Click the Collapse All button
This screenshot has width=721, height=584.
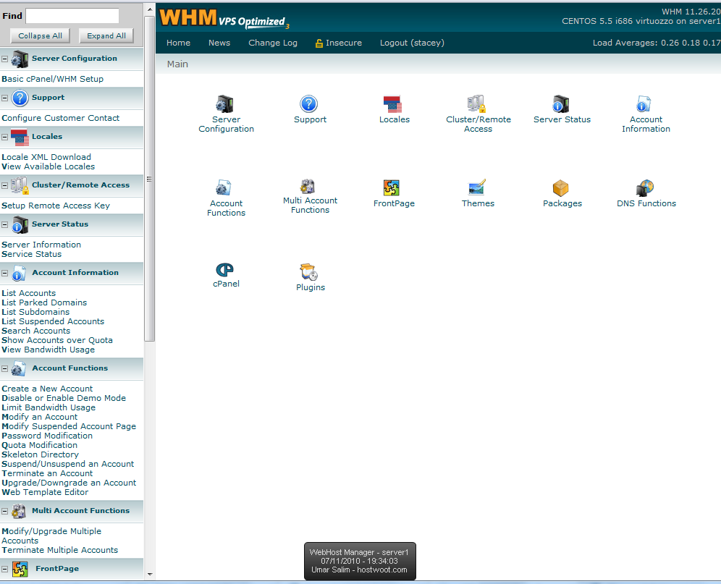point(40,36)
